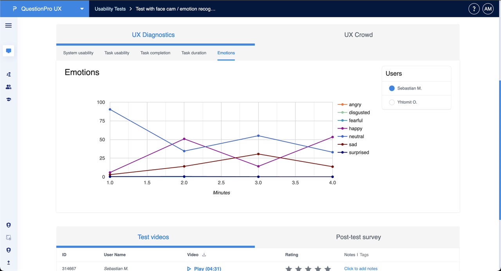Toggle the sad series in chart legend
Viewport: 501px width, 271px height.
(x=352, y=144)
